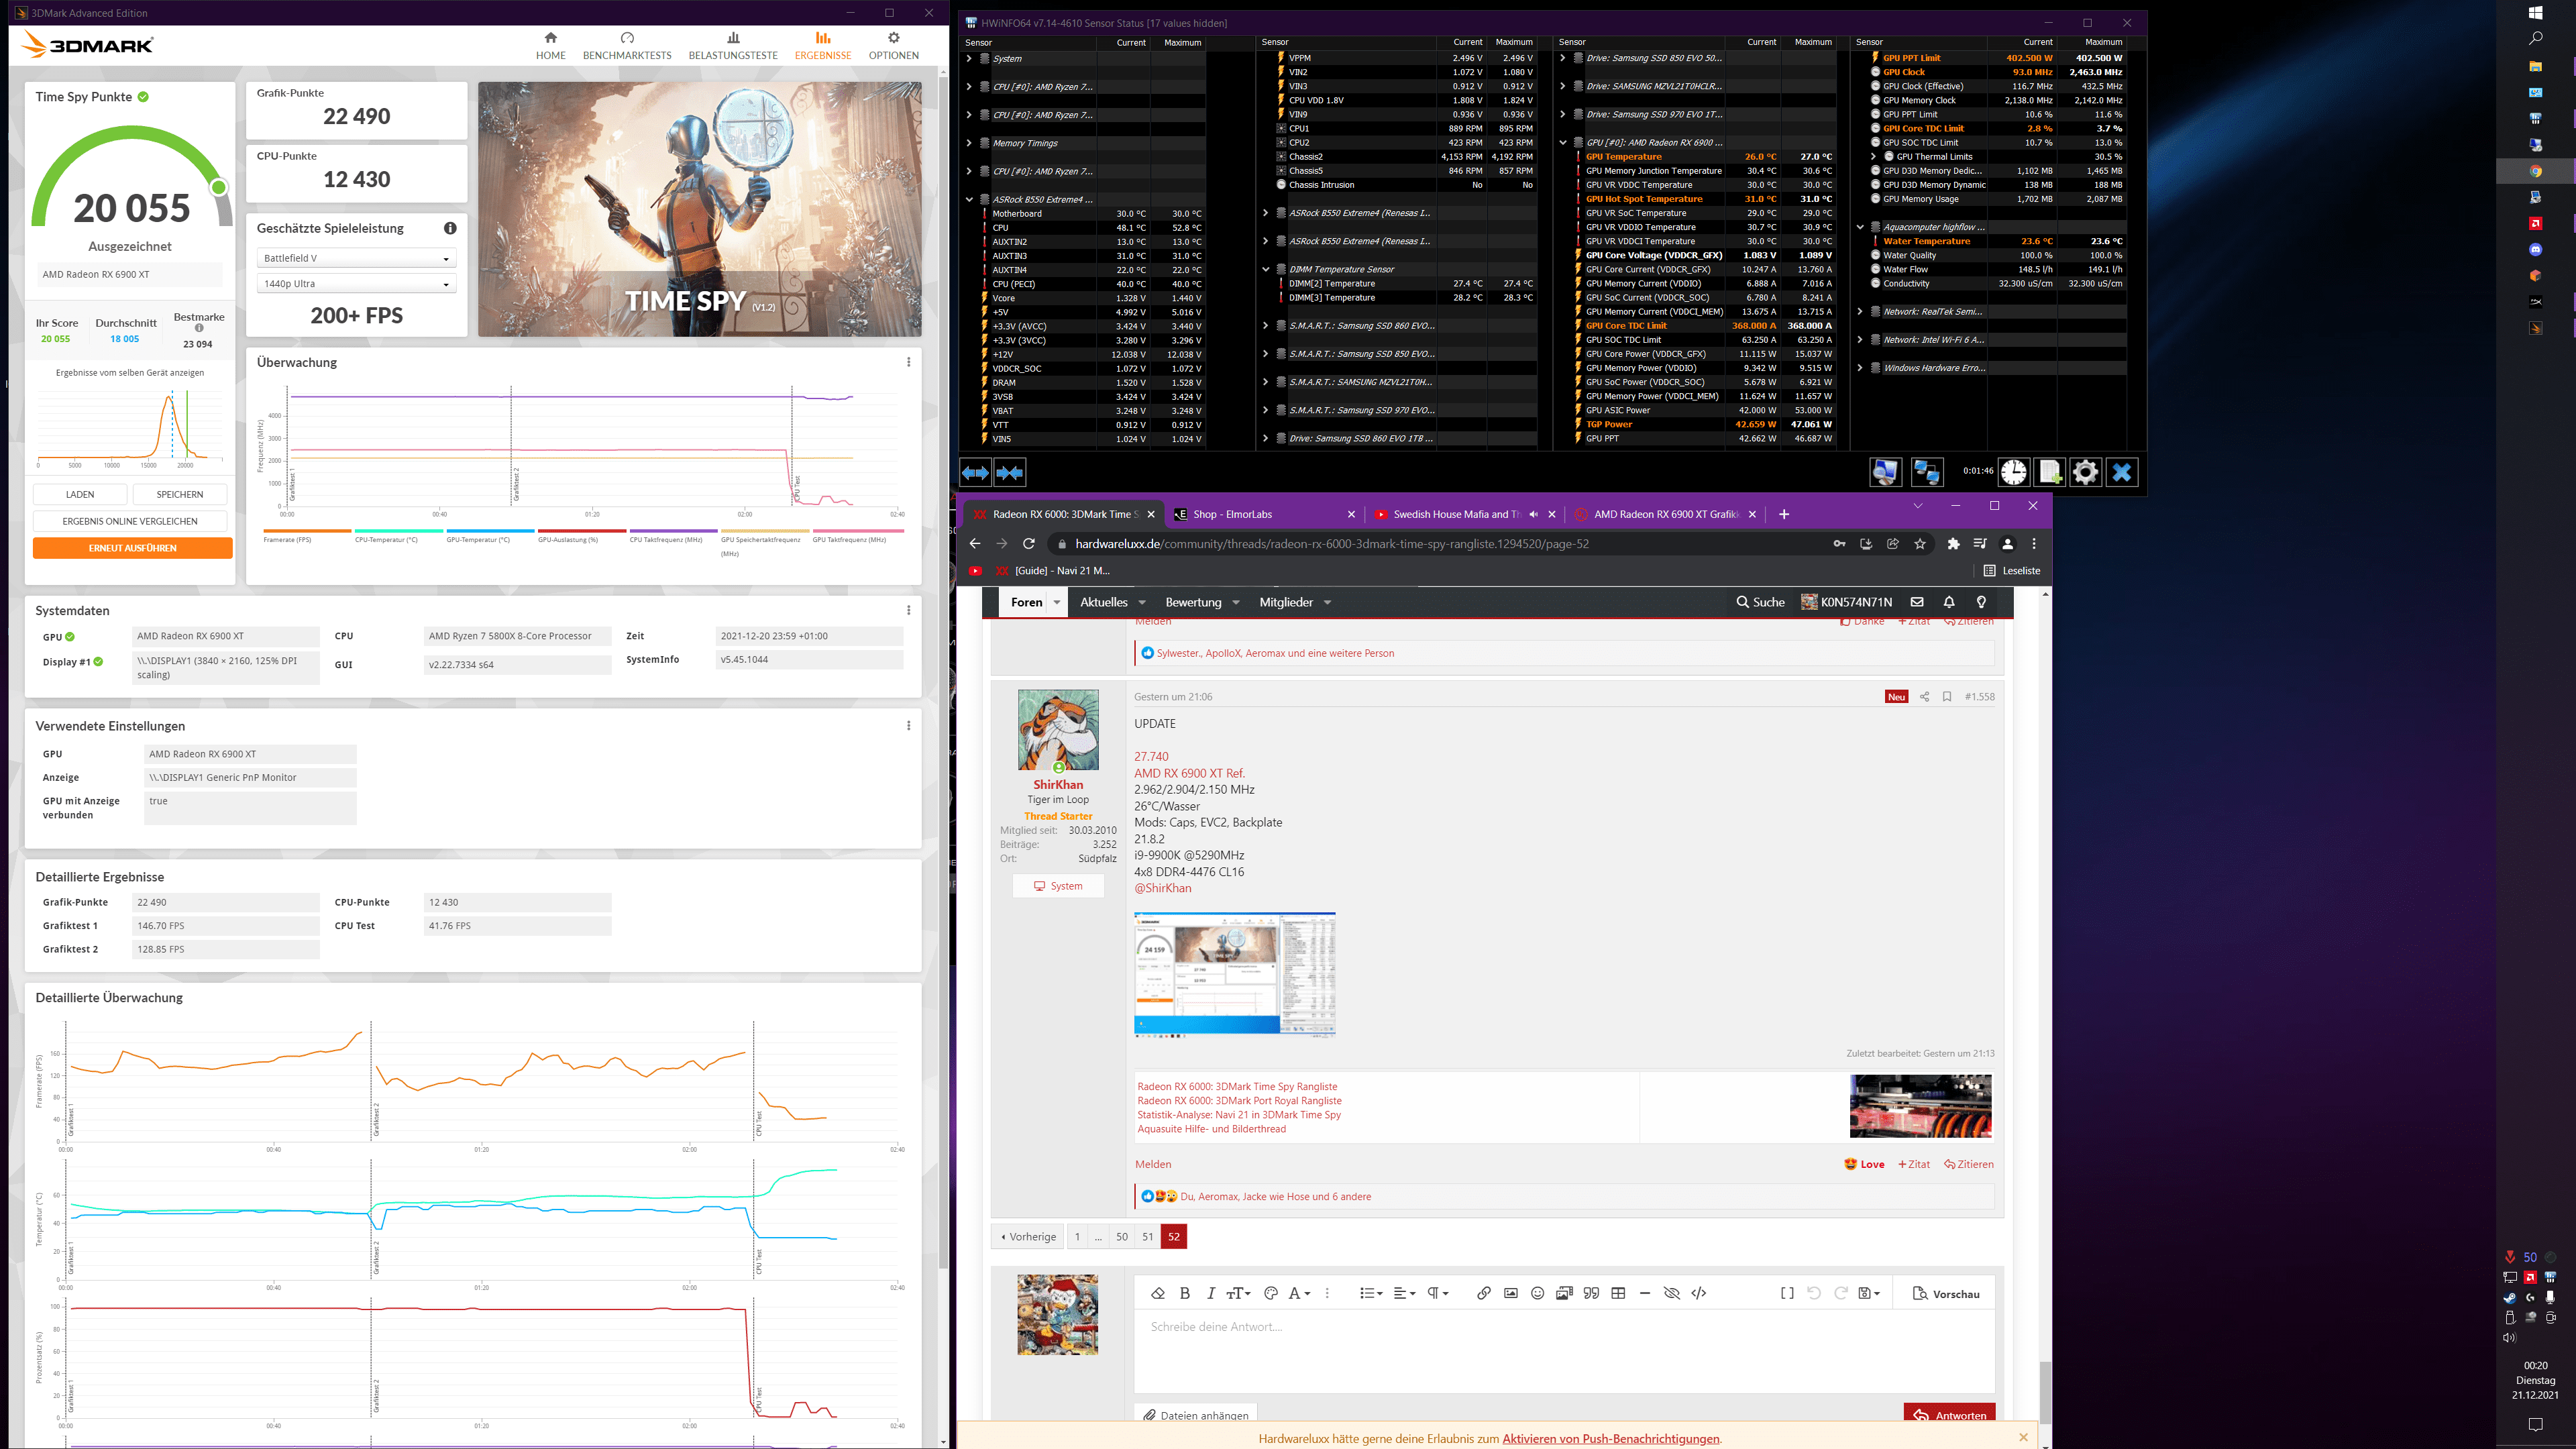Image resolution: width=2576 pixels, height=1449 pixels.
Task: Expand the Memory Timings sensor group
Action: [x=968, y=143]
